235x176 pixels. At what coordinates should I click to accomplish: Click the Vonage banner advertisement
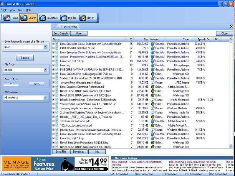(55, 164)
